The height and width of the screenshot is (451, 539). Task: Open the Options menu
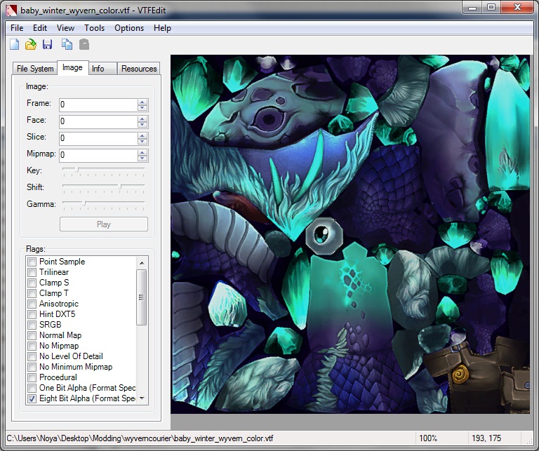pyautogui.click(x=129, y=28)
